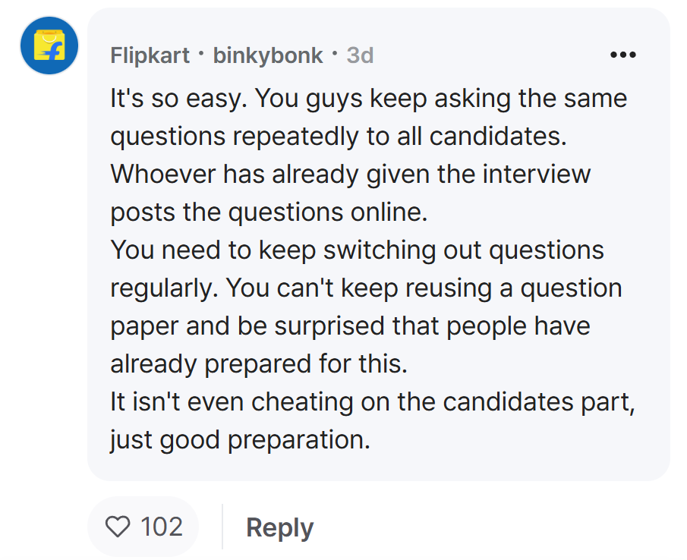687x560 pixels.
Task: Click the 3d timestamp
Action: [x=360, y=55]
